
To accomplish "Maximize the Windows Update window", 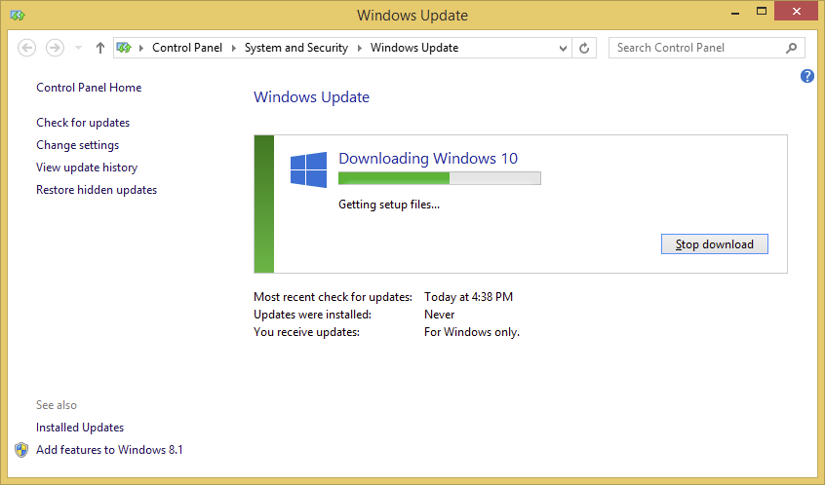I will click(x=762, y=11).
